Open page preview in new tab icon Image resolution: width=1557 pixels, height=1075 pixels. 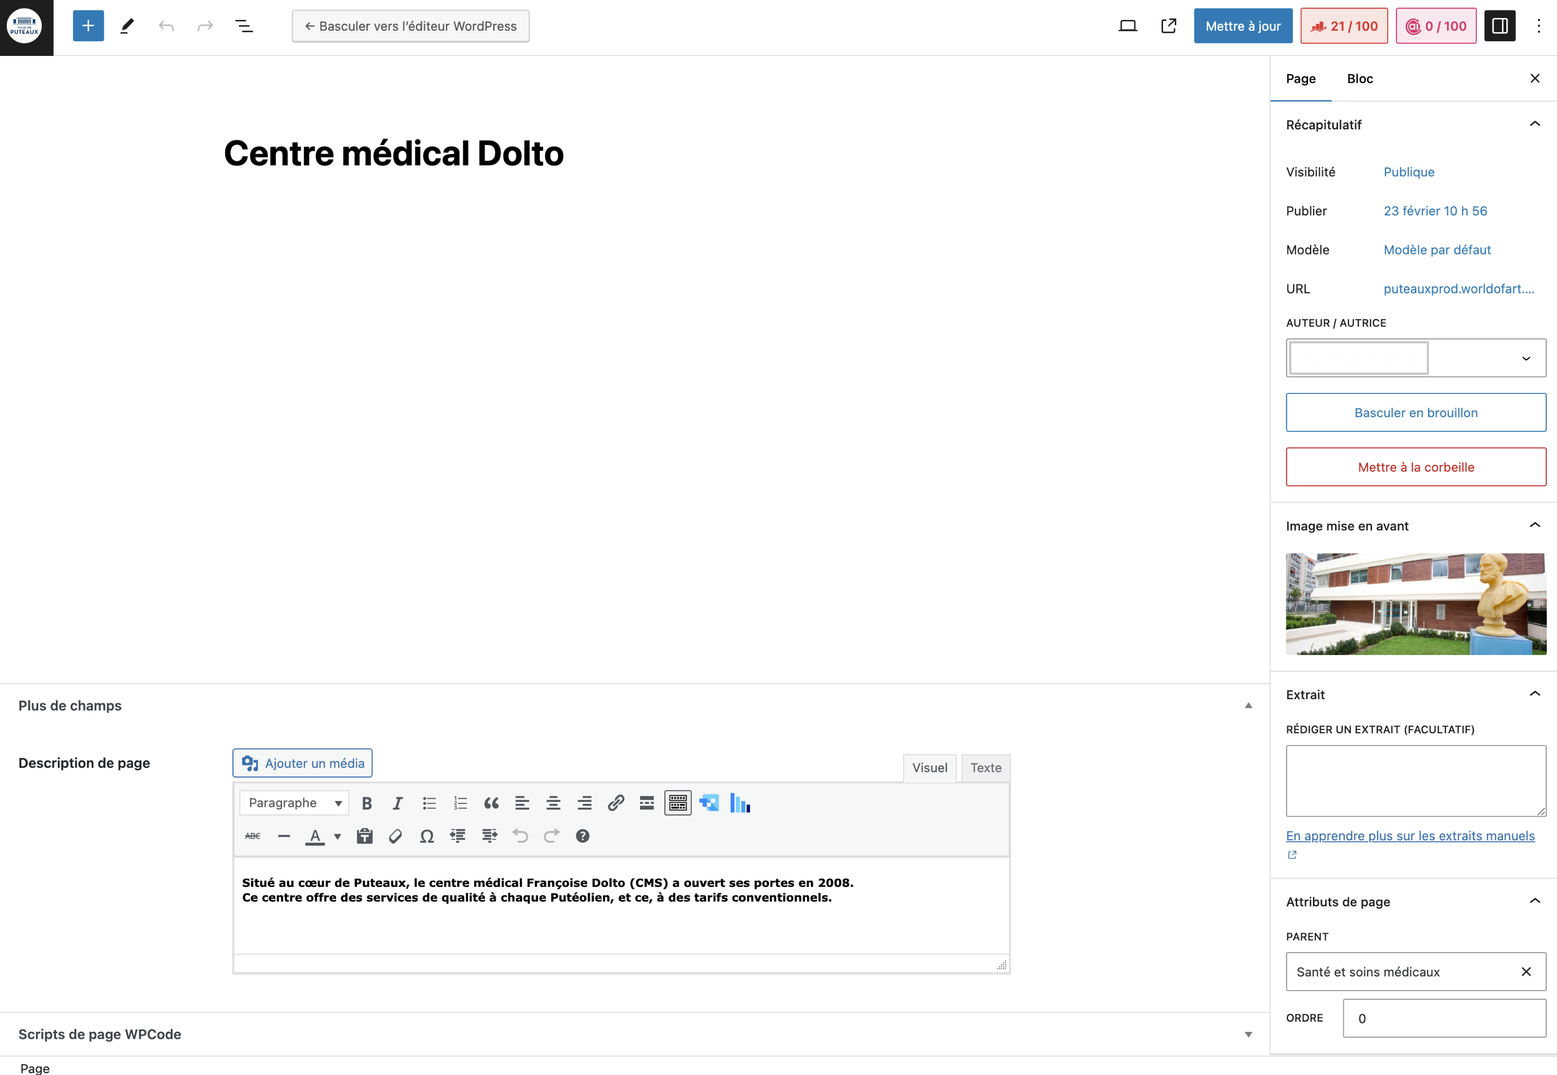tap(1168, 26)
